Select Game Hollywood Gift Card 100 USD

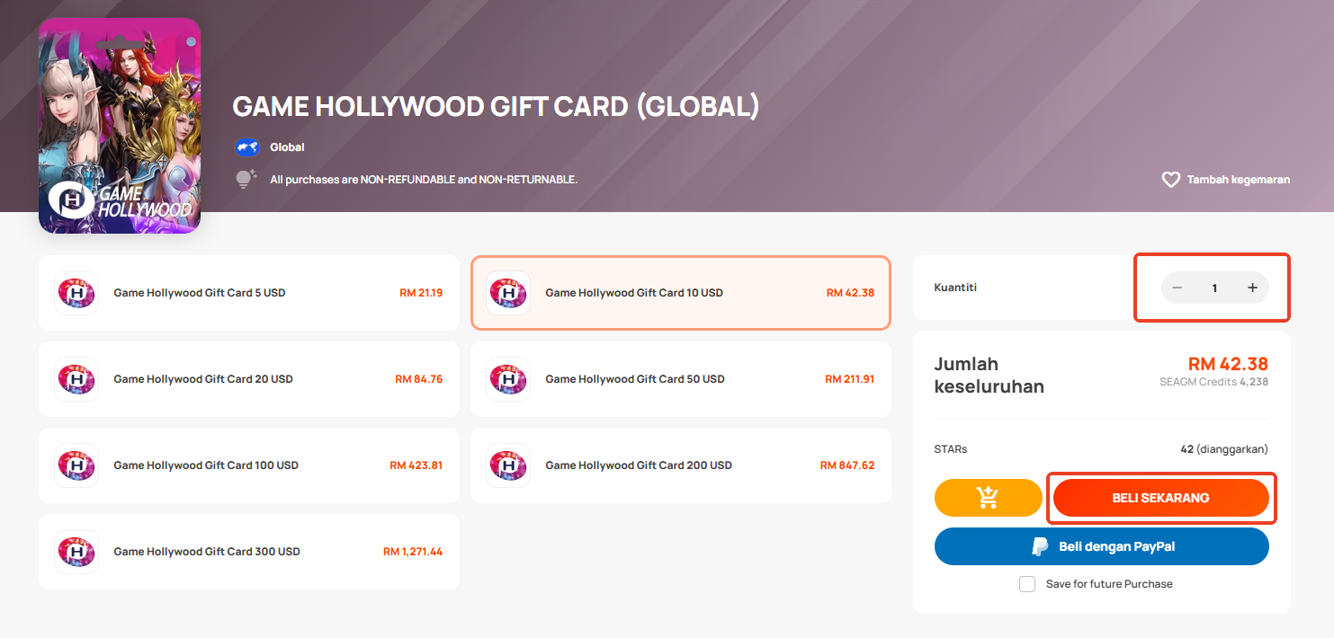(249, 465)
